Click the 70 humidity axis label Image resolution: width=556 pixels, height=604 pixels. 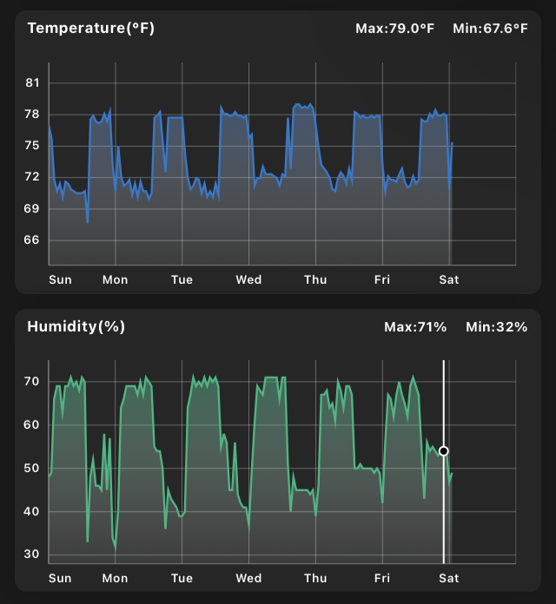[x=31, y=381]
